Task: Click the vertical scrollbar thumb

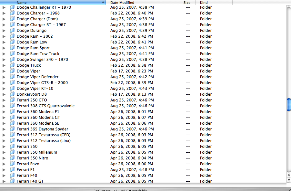Action: pos(289,105)
